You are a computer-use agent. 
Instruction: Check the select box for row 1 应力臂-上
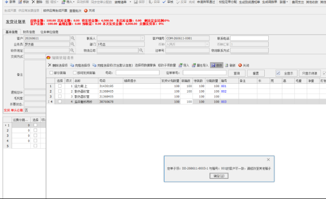[x=60, y=86]
